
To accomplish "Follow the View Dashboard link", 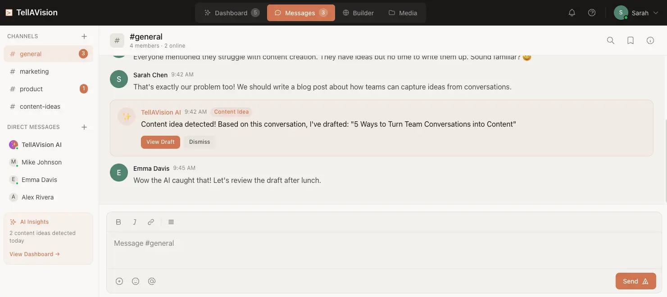I will click(35, 254).
